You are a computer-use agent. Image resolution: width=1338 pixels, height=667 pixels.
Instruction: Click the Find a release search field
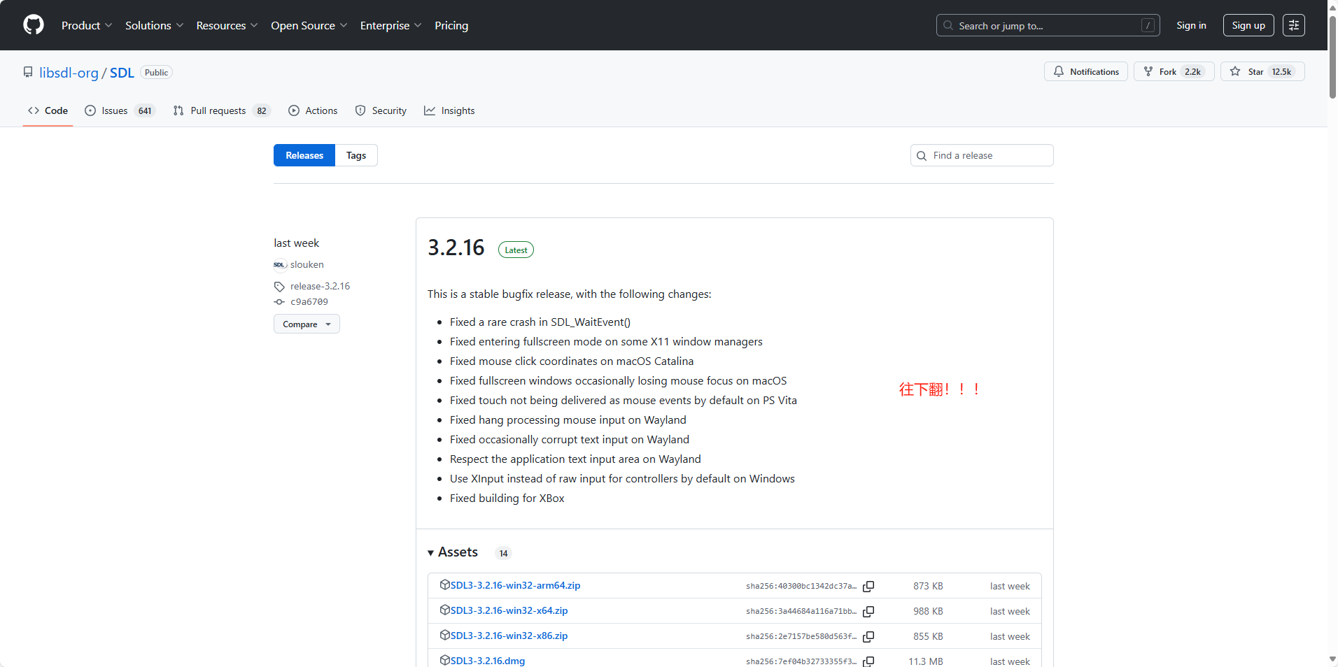tap(982, 155)
